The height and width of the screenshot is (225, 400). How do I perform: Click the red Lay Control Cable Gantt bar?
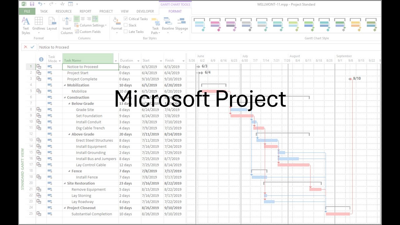pos(294,165)
